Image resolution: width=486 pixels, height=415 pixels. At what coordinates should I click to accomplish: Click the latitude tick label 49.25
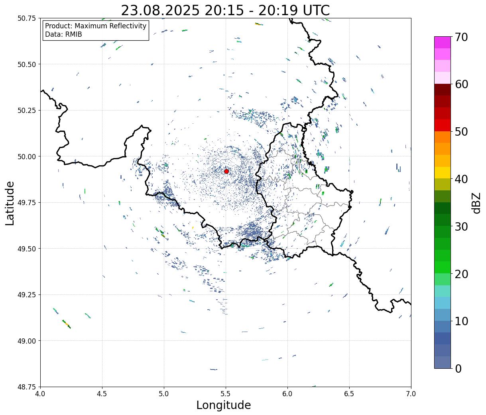point(27,295)
